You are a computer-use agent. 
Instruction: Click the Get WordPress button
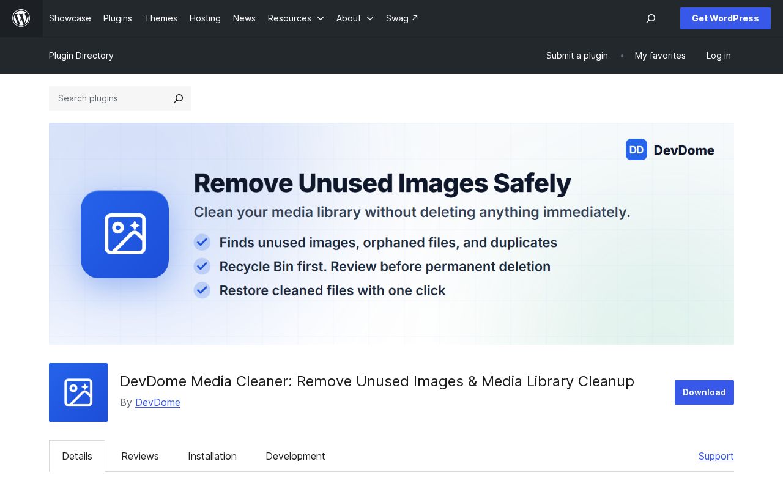pyautogui.click(x=725, y=18)
